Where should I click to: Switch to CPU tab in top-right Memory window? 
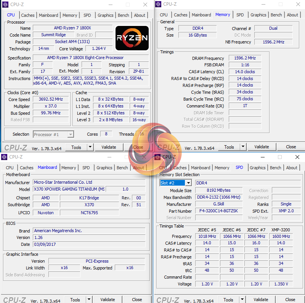click(164, 15)
